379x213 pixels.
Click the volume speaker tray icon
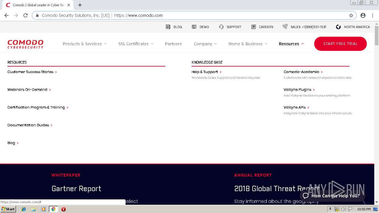344,209
